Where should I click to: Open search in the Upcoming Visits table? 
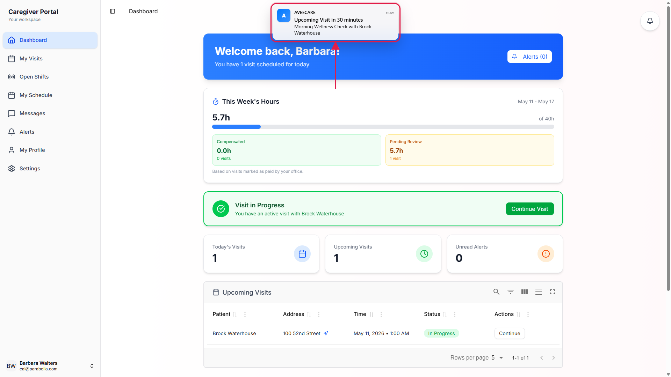click(496, 292)
